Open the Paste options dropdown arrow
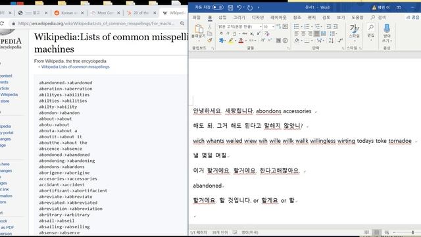This screenshot has height=237, width=421. point(199,41)
